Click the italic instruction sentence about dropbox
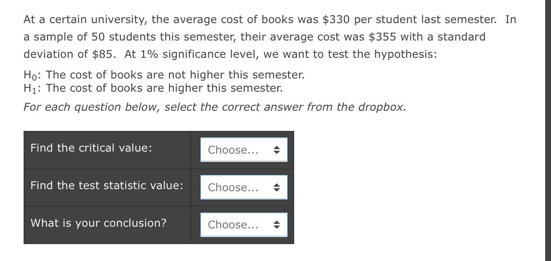The width and height of the screenshot is (551, 261). 214,107
